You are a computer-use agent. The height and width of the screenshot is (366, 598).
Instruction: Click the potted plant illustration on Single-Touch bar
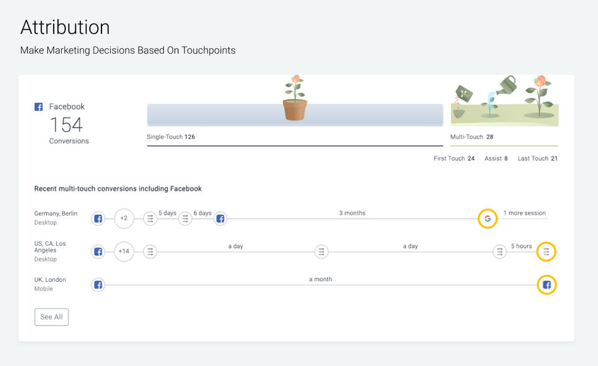pyautogui.click(x=295, y=98)
